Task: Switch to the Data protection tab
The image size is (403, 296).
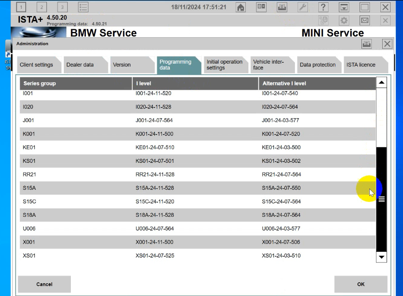Action: pyautogui.click(x=319, y=65)
